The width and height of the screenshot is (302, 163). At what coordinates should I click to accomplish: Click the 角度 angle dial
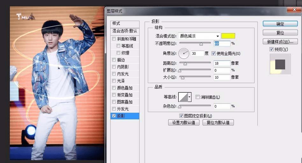(x=184, y=53)
